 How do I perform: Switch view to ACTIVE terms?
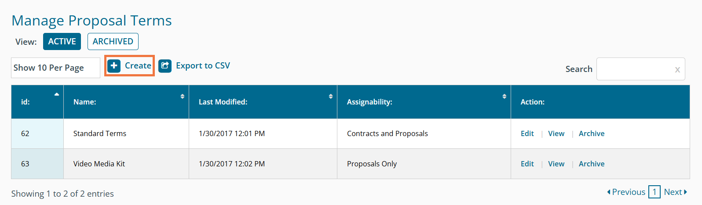(62, 42)
